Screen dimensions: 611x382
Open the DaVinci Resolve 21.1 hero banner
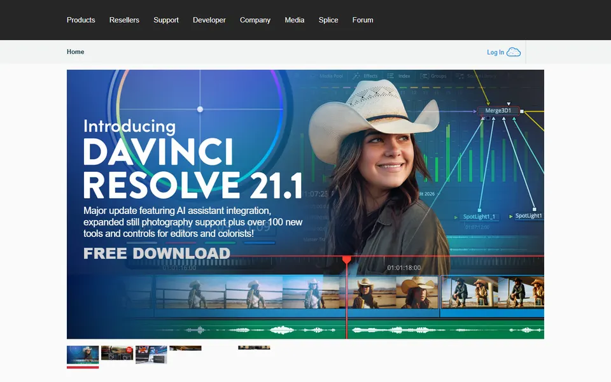305,204
